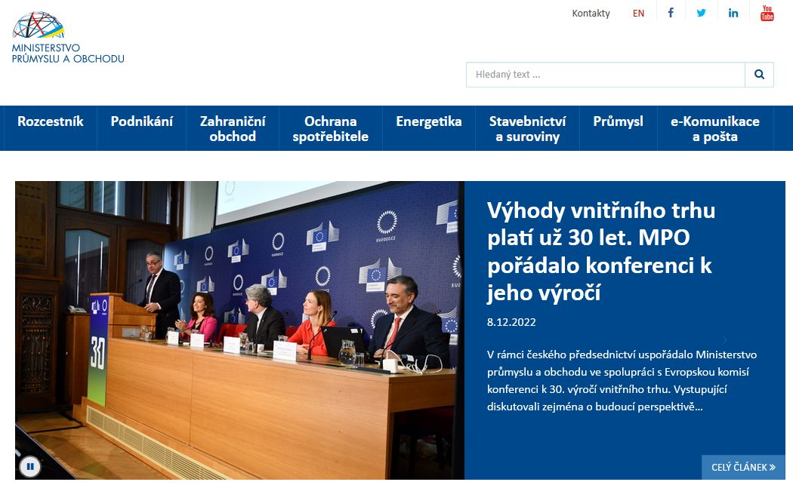Open the Twitter profile icon
This screenshot has height=485, width=793.
[x=702, y=13]
